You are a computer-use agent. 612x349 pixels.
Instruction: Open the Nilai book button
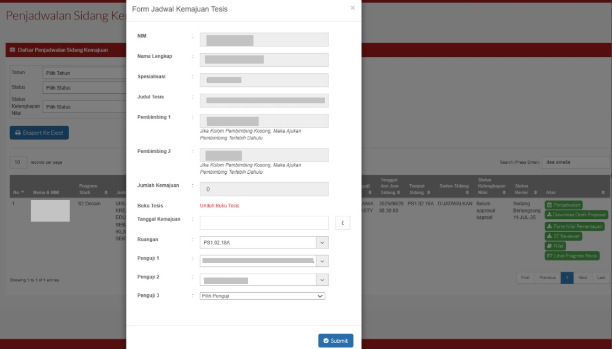555,246
